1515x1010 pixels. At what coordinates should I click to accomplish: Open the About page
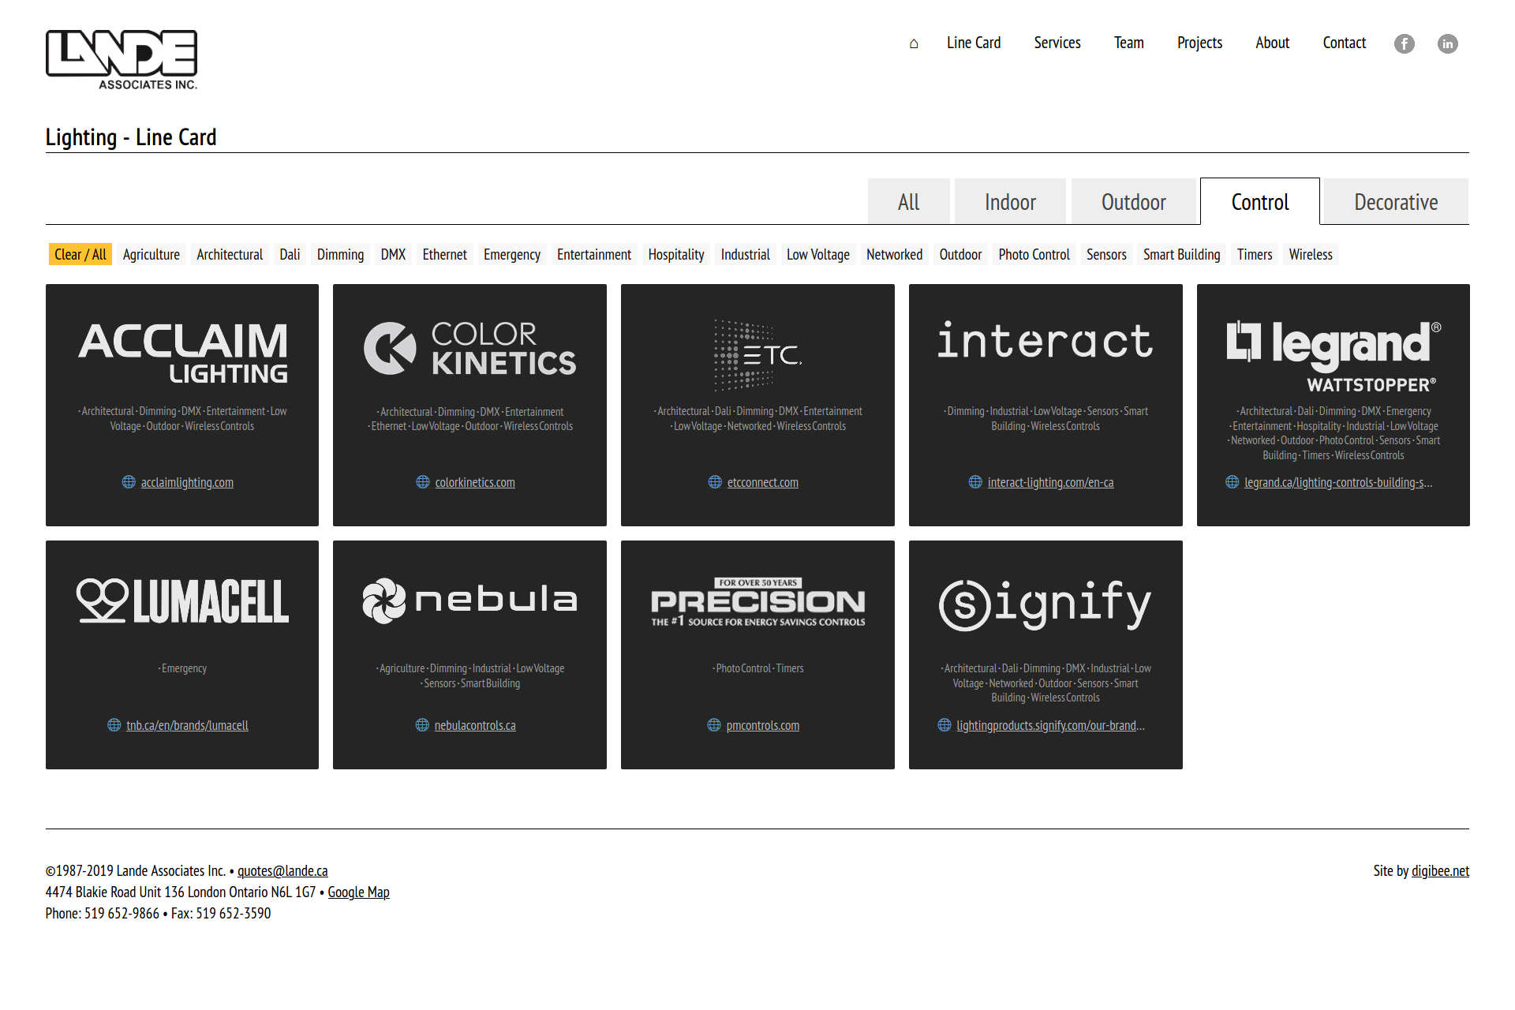point(1273,43)
